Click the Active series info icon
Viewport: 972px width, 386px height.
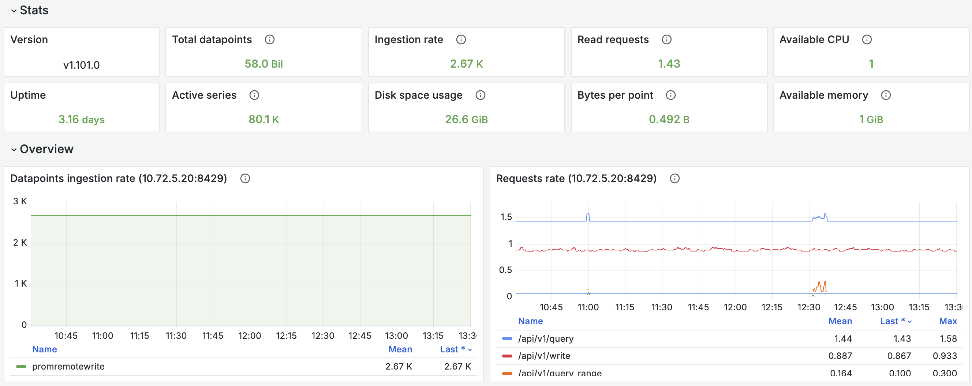point(254,95)
